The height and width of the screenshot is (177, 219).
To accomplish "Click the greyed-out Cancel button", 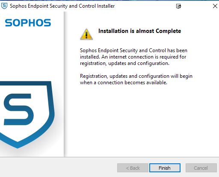I will point(201,168).
